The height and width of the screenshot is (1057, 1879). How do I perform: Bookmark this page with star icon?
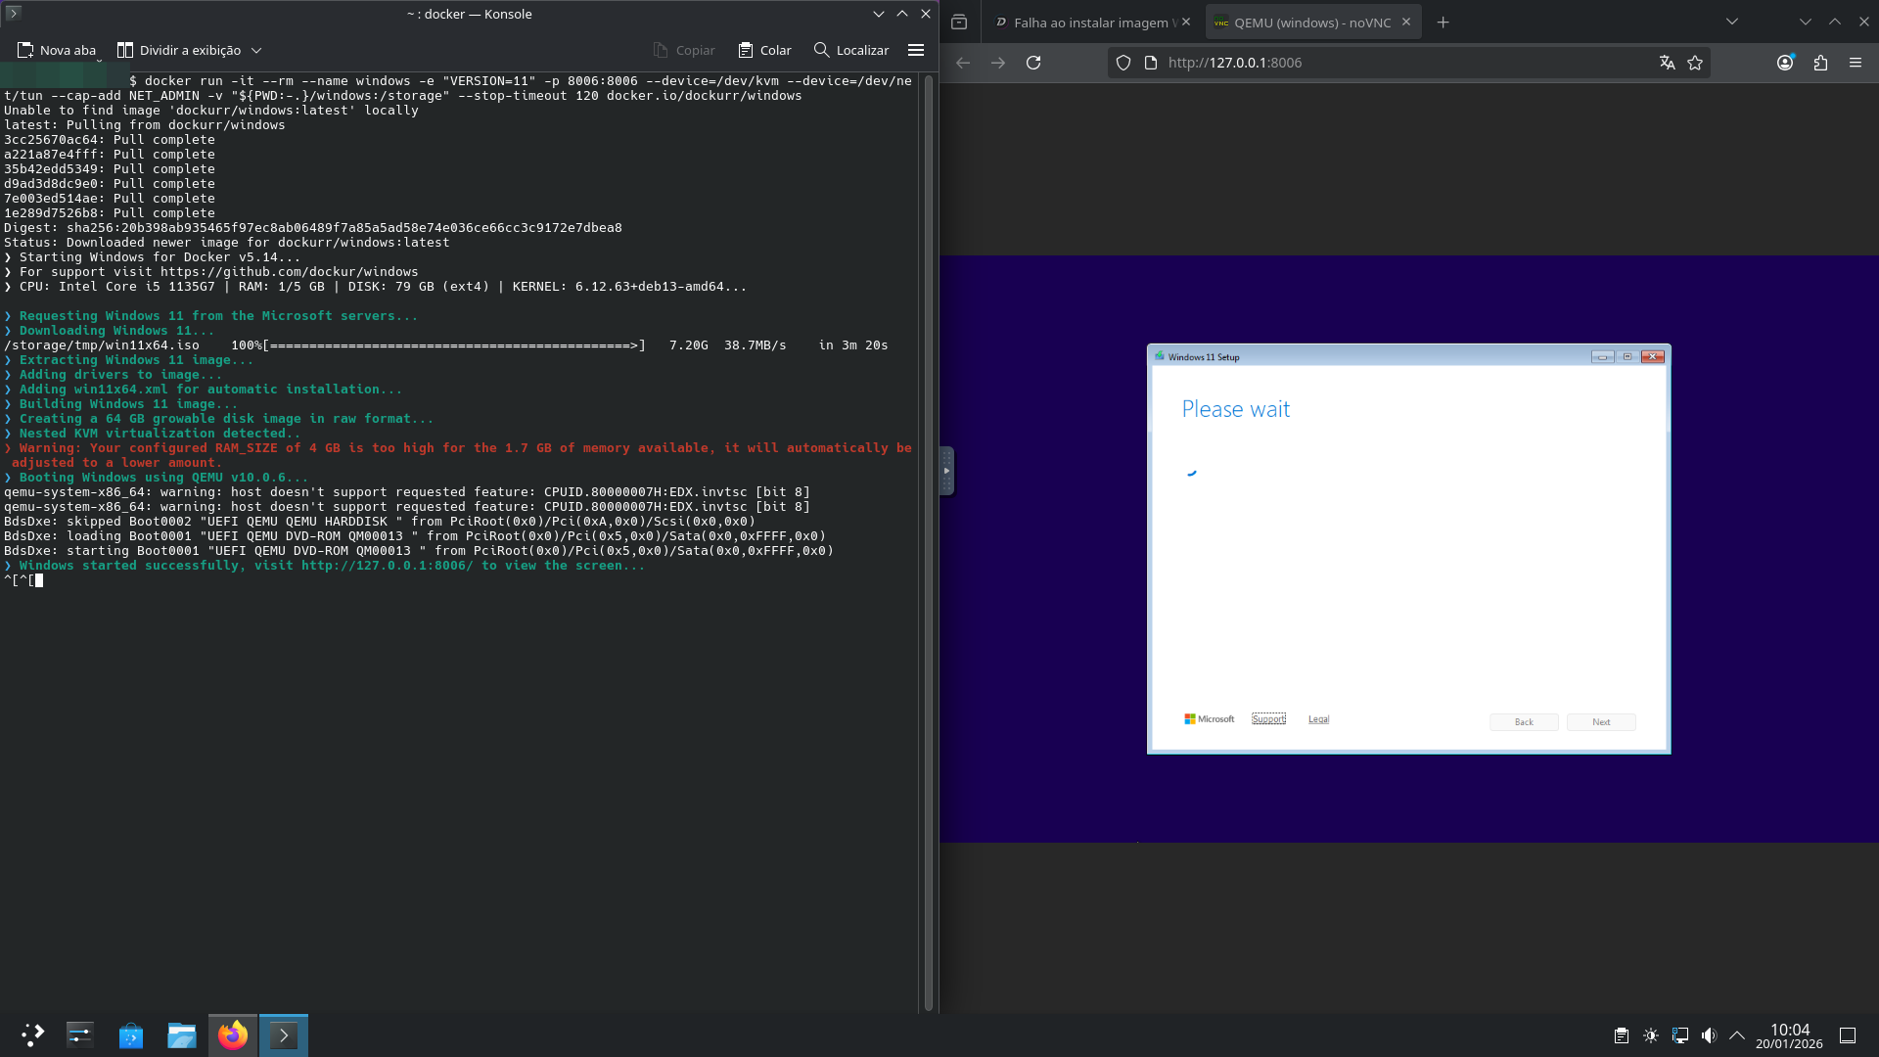click(x=1695, y=63)
